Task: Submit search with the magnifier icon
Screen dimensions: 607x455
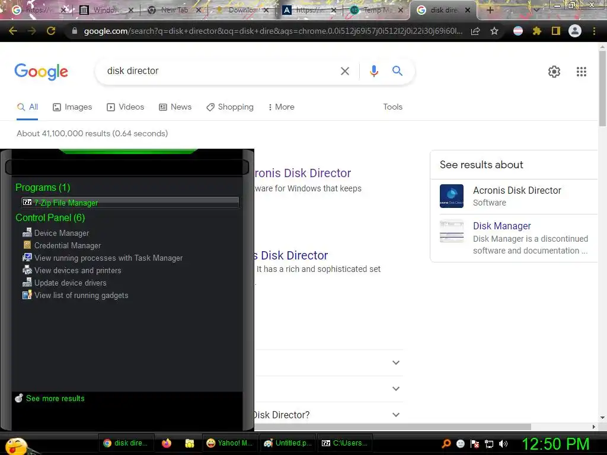Action: coord(397,71)
